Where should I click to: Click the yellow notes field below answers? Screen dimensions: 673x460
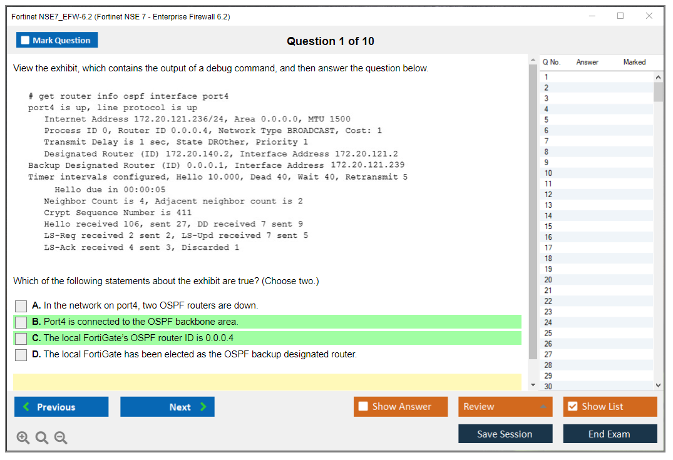[267, 382]
